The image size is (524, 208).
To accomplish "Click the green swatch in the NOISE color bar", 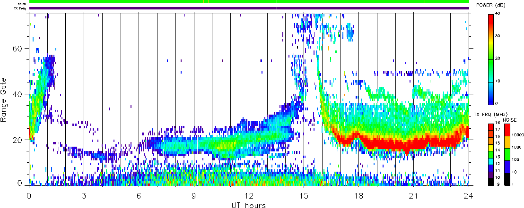I will coord(507,154).
